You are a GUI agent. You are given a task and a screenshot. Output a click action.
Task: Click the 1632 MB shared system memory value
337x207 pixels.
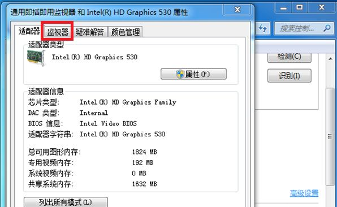pyautogui.click(x=144, y=184)
